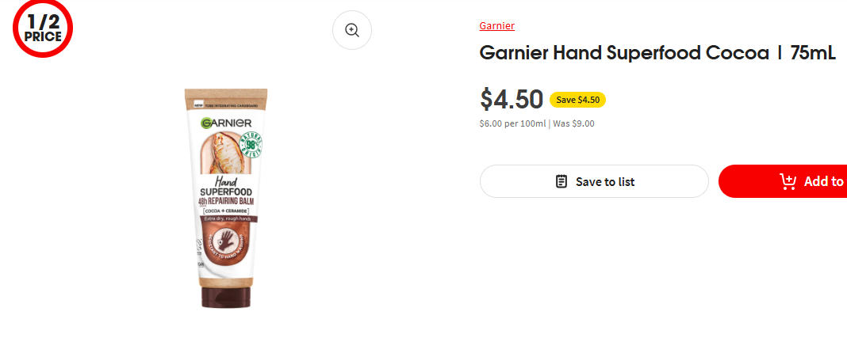Click the green 98% natural seal on tube

click(x=254, y=146)
